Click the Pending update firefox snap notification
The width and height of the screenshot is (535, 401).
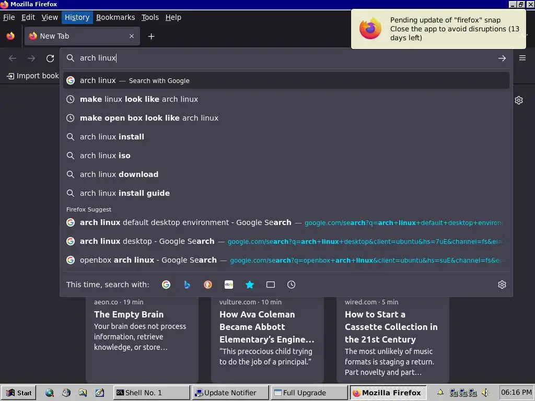[438, 29]
